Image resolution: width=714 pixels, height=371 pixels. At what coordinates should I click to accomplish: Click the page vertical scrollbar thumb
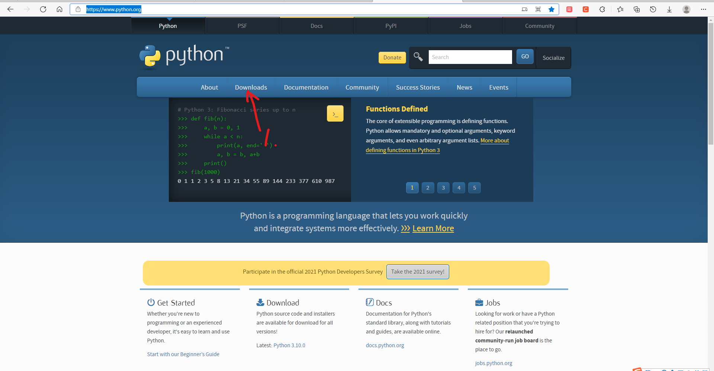pyautogui.click(x=711, y=84)
